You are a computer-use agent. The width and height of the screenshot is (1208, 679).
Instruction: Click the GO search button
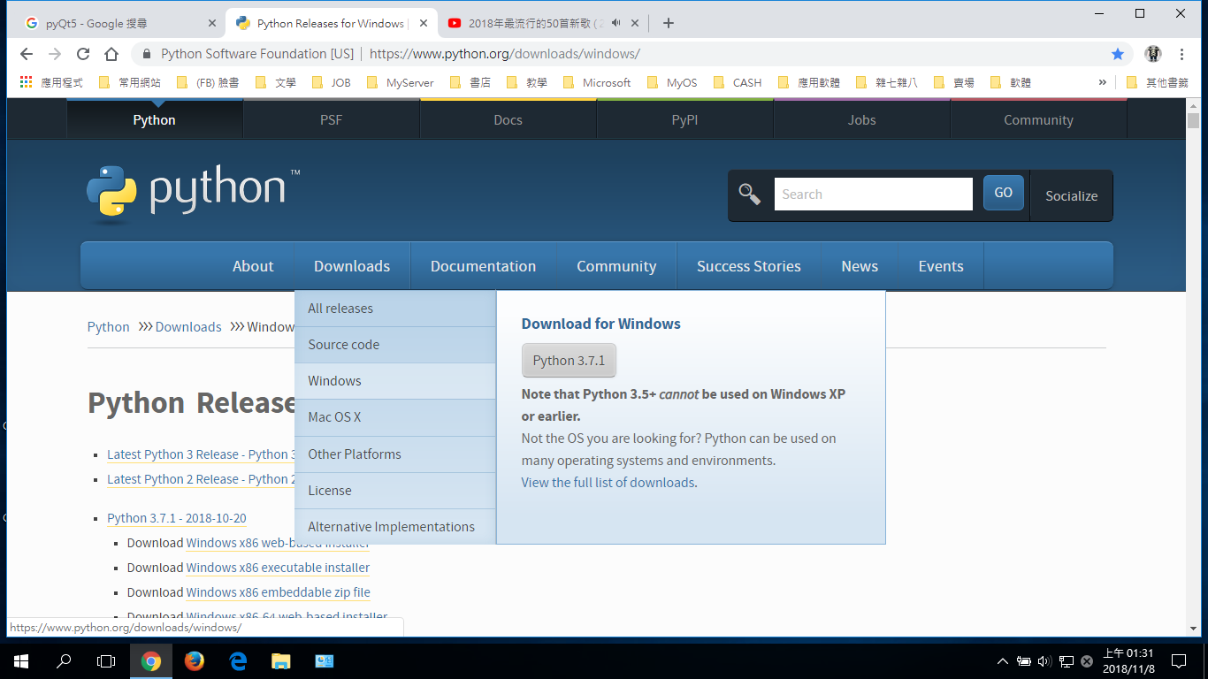tap(1003, 193)
